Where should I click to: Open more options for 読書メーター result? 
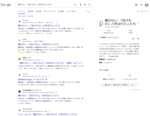click(42, 60)
